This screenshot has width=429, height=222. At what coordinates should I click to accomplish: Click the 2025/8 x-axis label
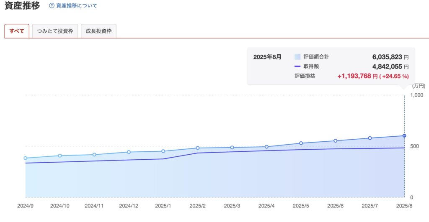(x=404, y=206)
